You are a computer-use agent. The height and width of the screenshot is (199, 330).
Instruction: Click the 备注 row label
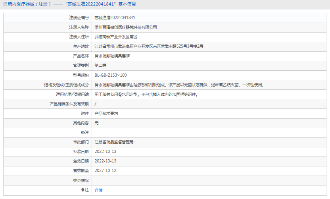(x=85, y=133)
